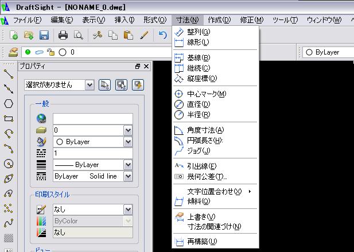Click the Select entities cursor button
Image resolution: width=354 pixels, height=252 pixels.
click(x=105, y=85)
